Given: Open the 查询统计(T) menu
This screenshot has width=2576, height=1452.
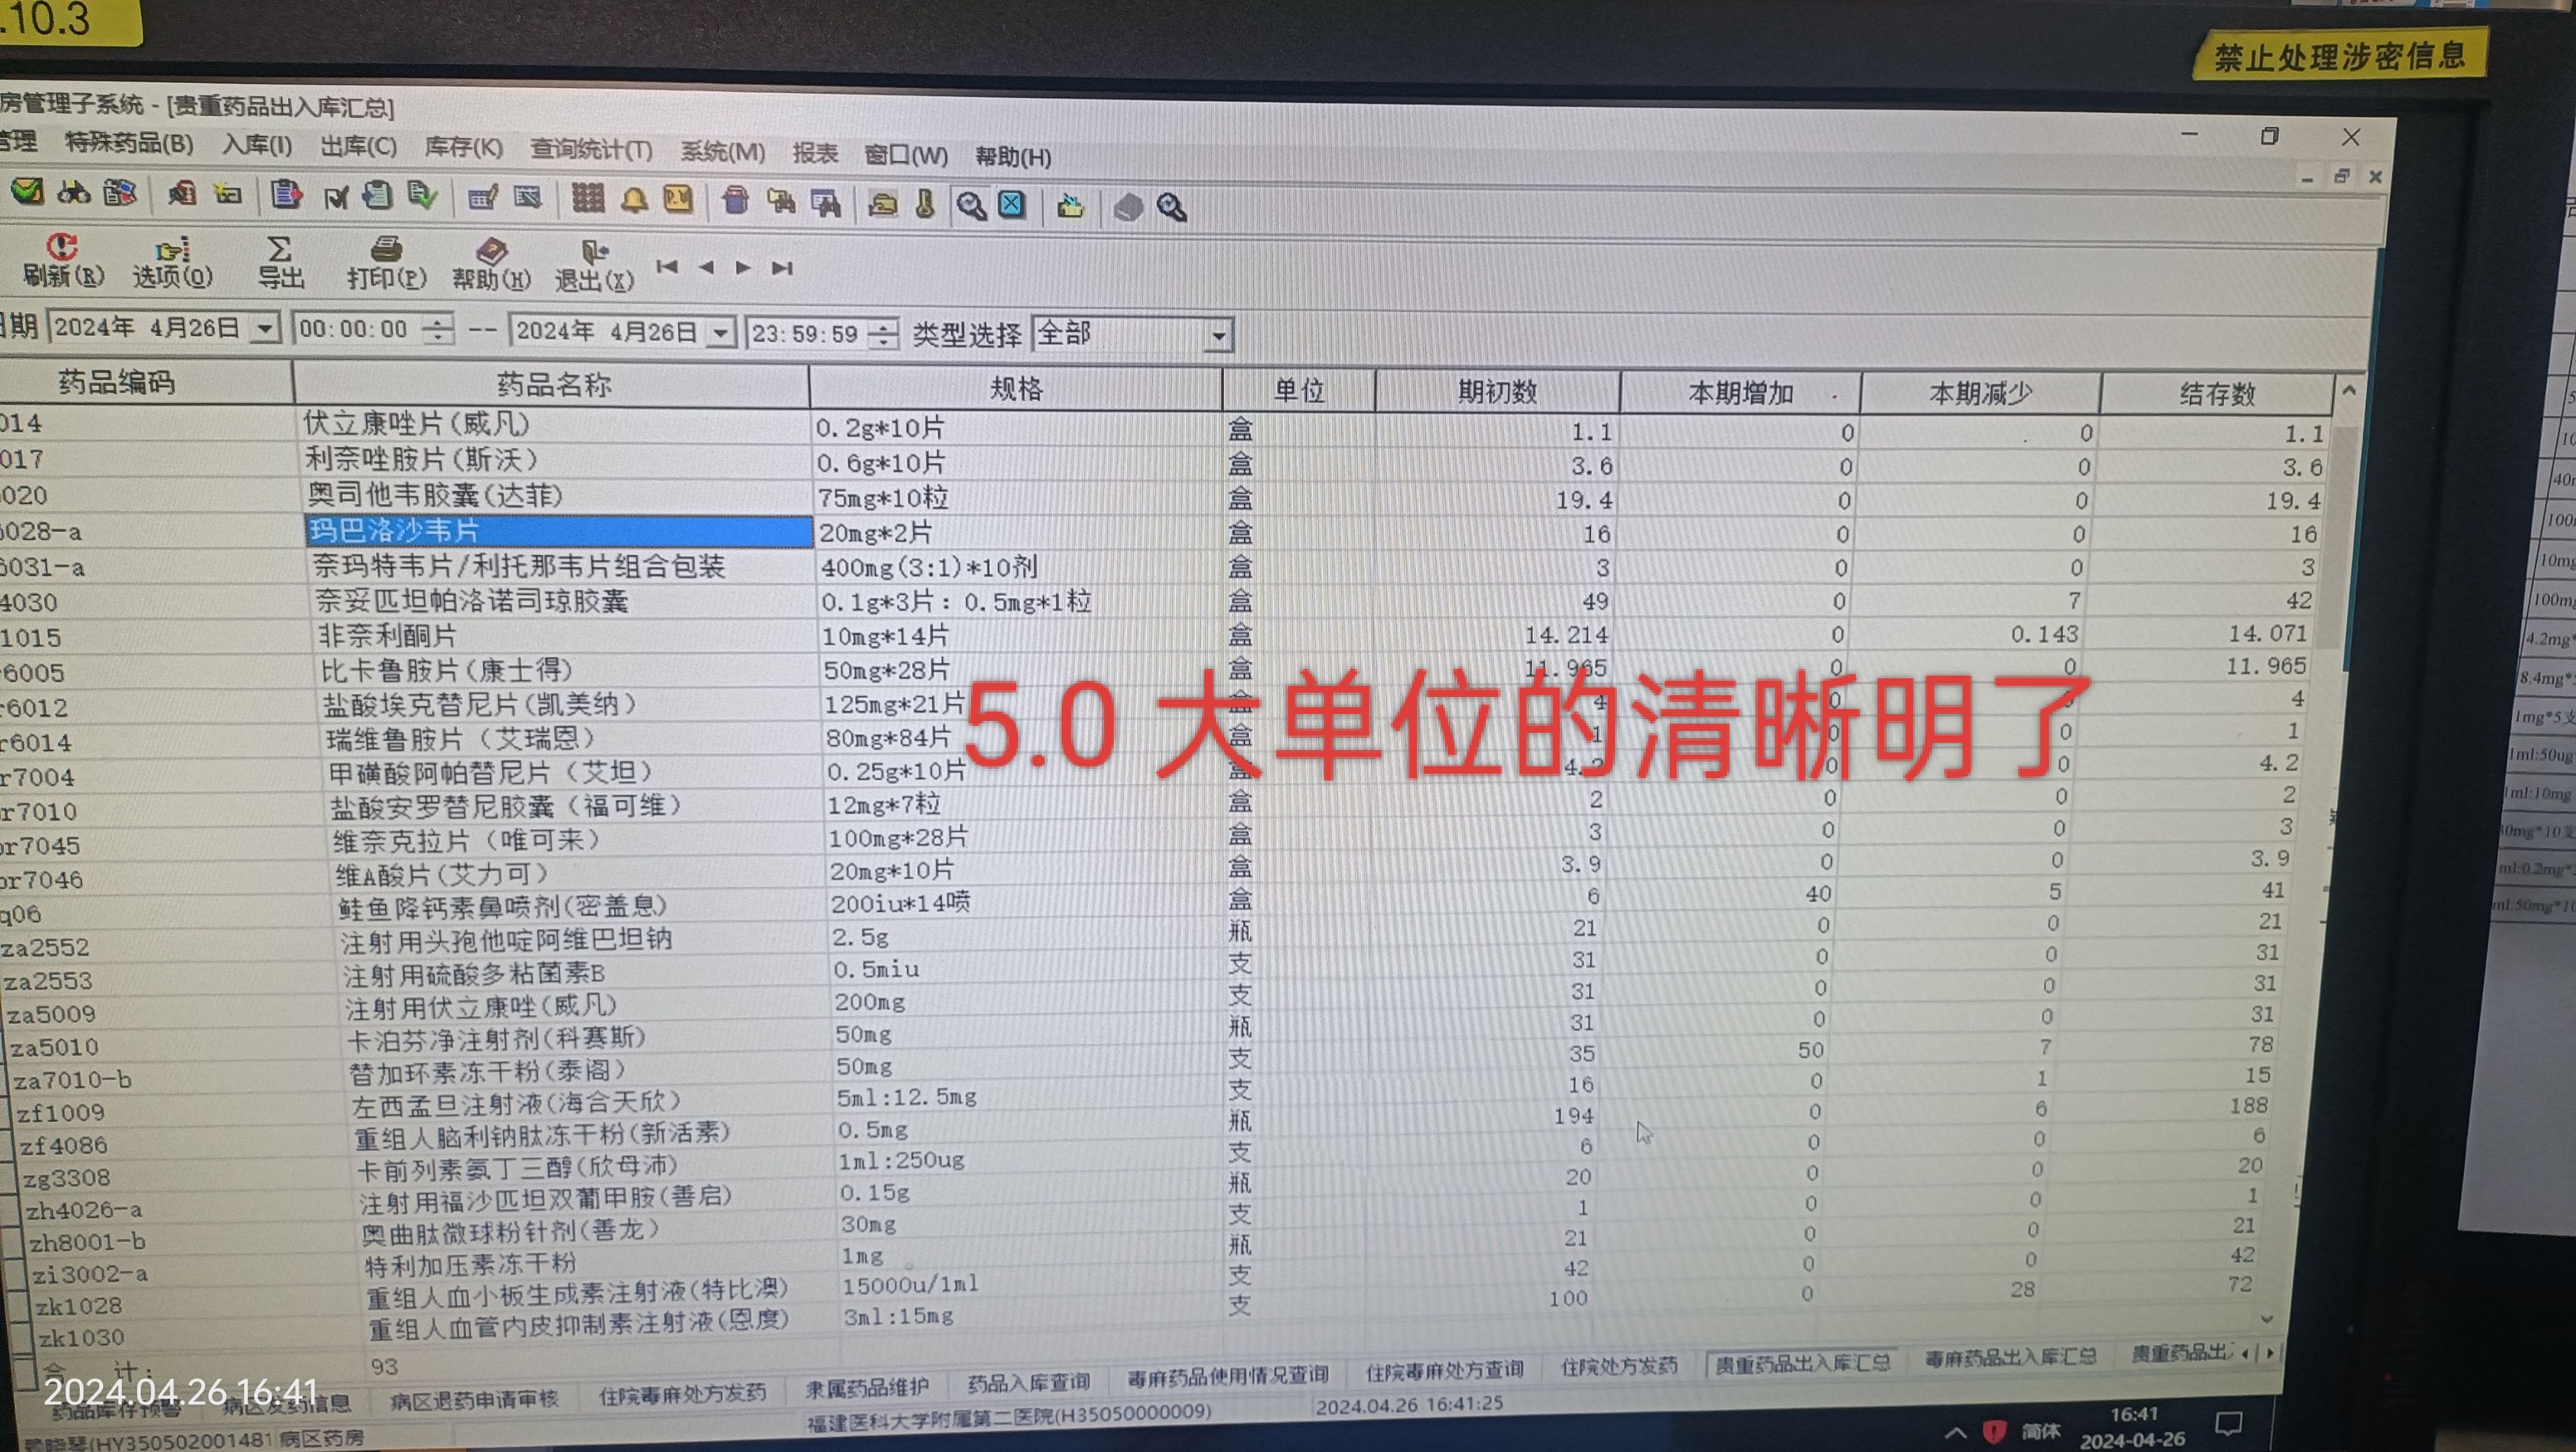Looking at the screenshot, I should pos(590,150).
